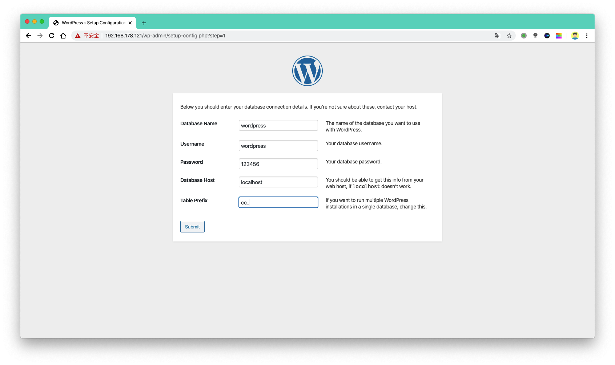This screenshot has width=615, height=365.
Task: Open the translate page icon
Action: (498, 36)
